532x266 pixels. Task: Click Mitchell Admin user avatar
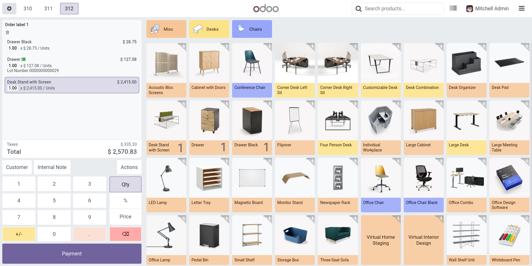click(x=470, y=9)
